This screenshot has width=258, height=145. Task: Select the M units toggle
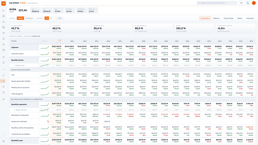47,18
